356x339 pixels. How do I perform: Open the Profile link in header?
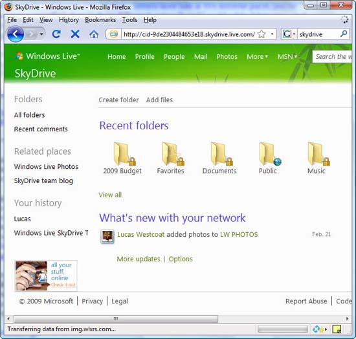(144, 56)
